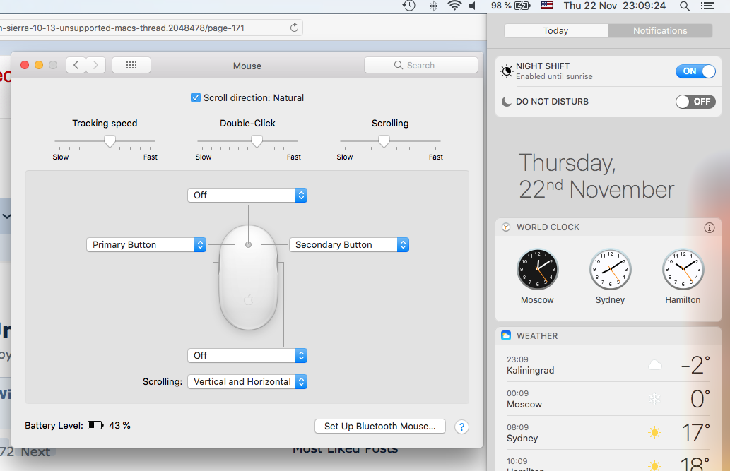Screen dimensions: 730x471
Task: Click Tracking speed slider thumb
Action: pyautogui.click(x=110, y=141)
